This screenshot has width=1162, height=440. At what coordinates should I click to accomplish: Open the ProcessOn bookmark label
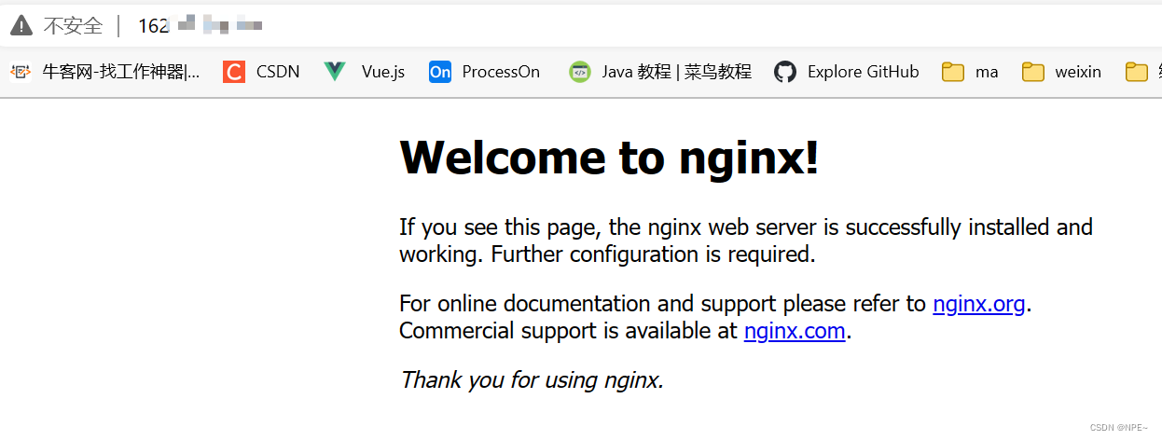pos(501,72)
